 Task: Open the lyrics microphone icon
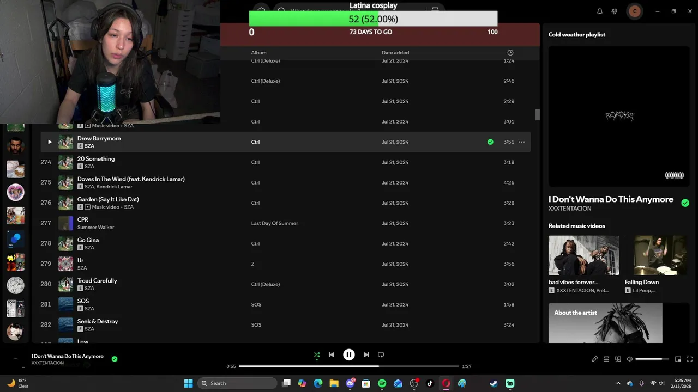[595, 359]
